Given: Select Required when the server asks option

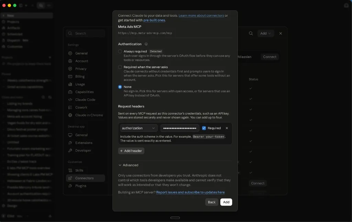Looking at the screenshot, I should pos(120,67).
